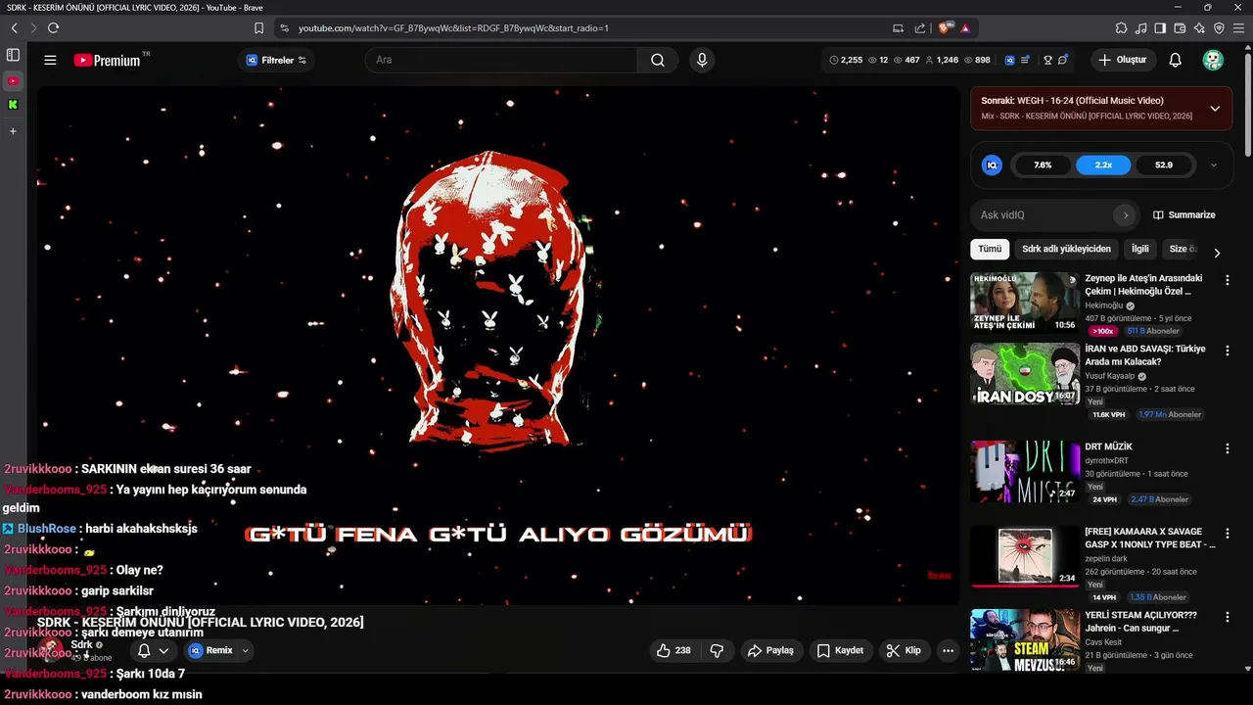Create a clip with Klip button
This screenshot has width=1253, height=705.
[x=904, y=650]
